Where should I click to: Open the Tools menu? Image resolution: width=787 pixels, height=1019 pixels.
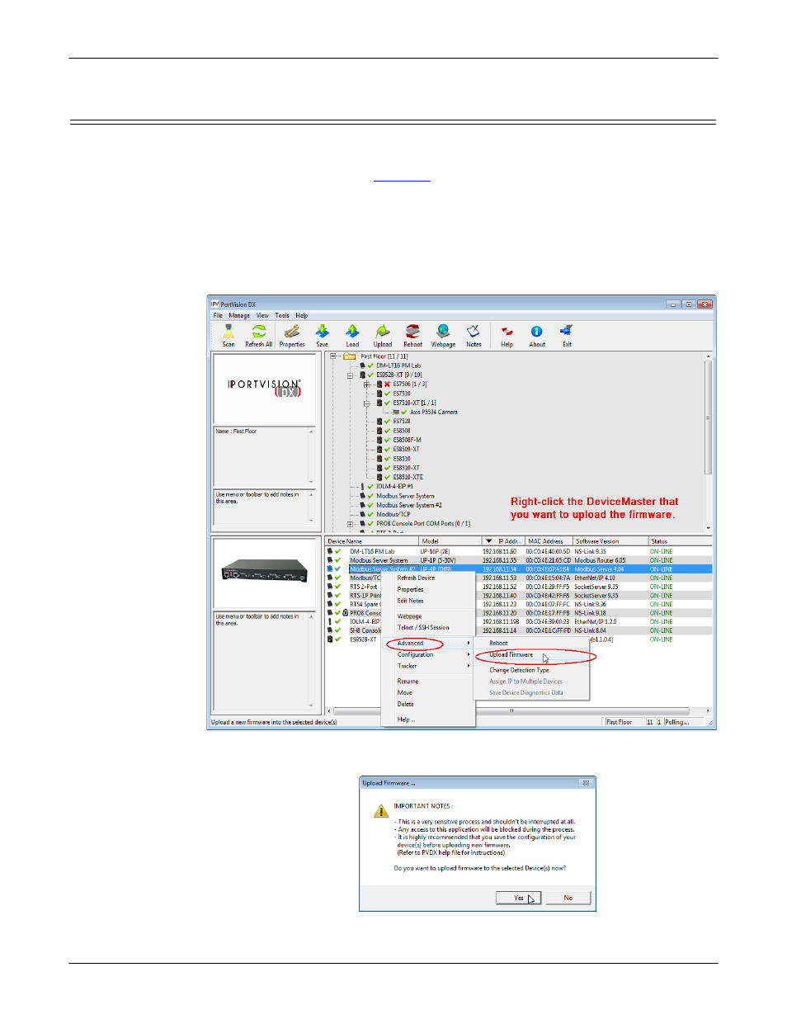(x=282, y=315)
